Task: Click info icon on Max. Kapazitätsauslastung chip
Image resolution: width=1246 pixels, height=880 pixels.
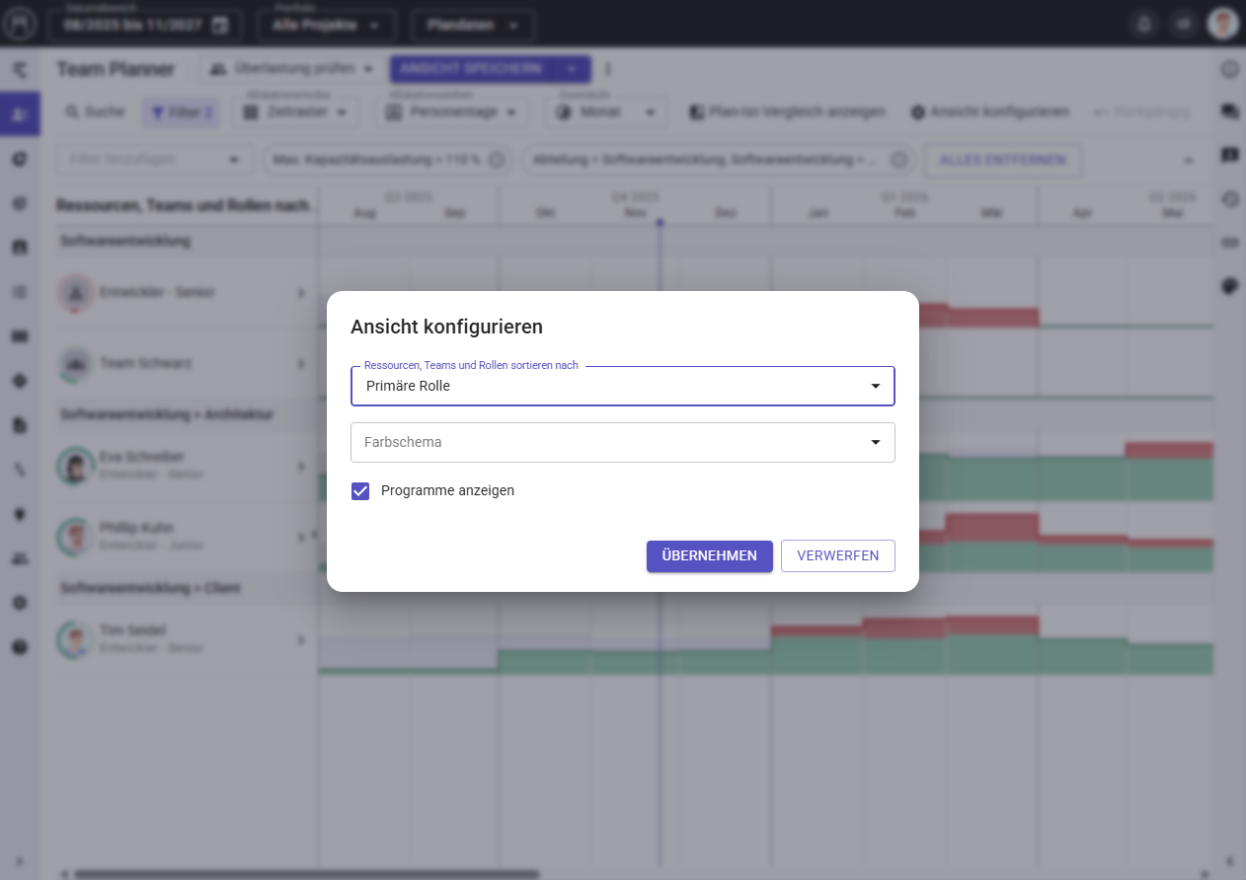Action: tap(497, 160)
